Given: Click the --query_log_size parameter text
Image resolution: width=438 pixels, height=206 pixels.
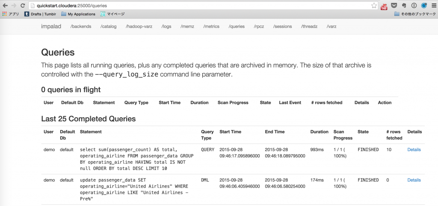Looking at the screenshot, I should (127, 75).
